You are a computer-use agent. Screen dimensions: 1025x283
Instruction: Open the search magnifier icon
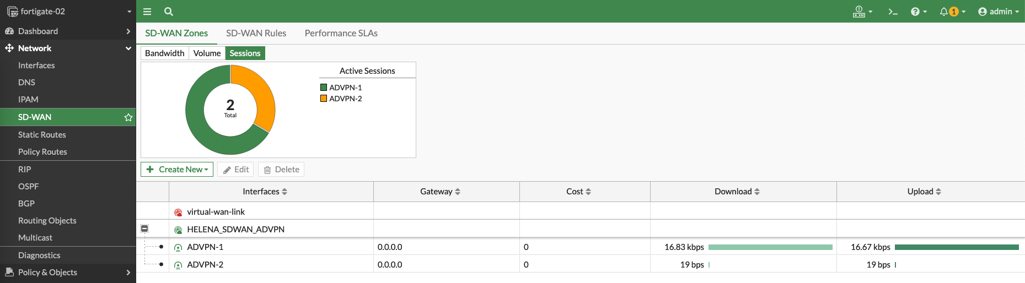169,12
